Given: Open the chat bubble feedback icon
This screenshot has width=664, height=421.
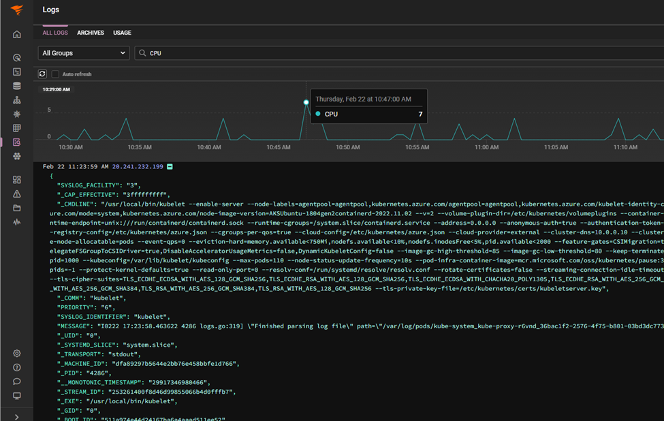Looking at the screenshot, I should point(17,381).
